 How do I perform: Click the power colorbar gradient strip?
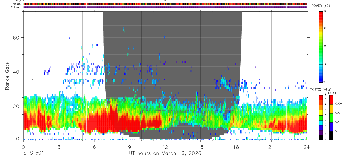point(321,47)
